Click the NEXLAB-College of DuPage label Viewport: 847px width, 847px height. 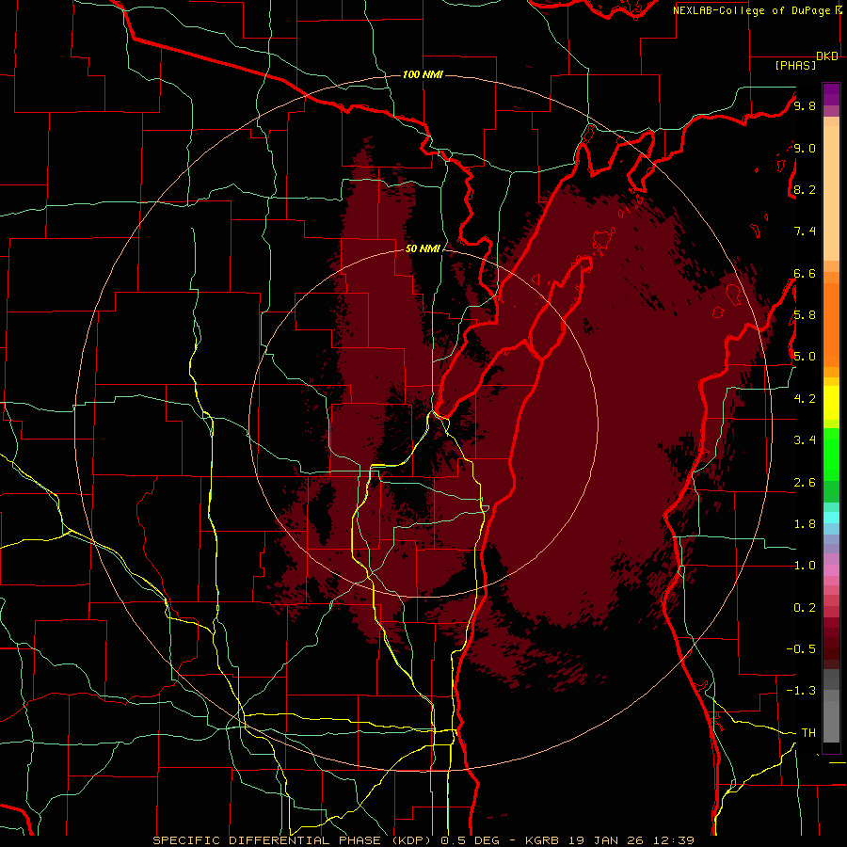[x=753, y=10]
